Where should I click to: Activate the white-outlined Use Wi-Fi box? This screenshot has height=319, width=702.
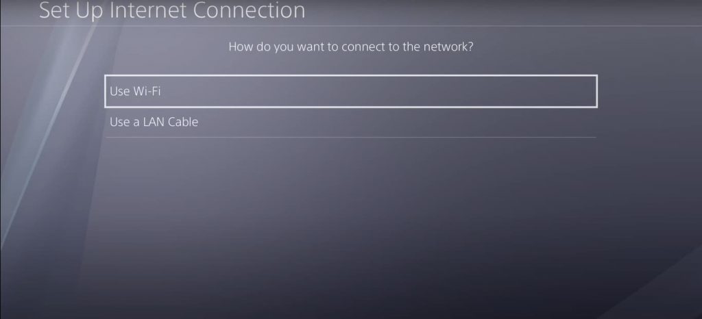point(350,91)
